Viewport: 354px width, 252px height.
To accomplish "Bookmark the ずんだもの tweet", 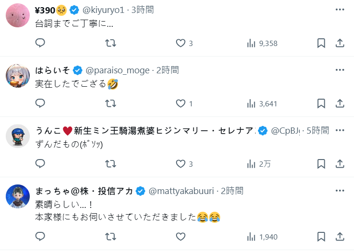I will (x=321, y=164).
